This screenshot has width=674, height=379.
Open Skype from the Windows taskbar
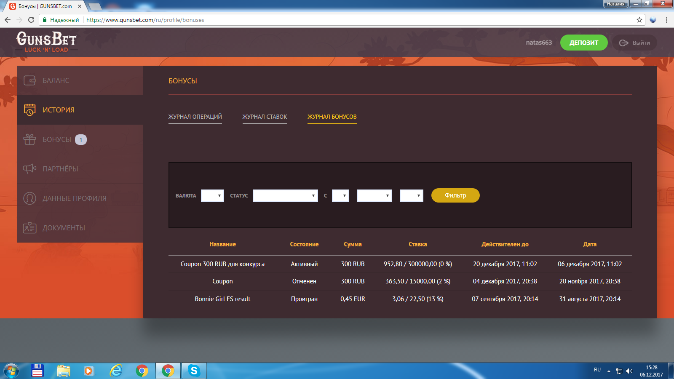coord(194,371)
